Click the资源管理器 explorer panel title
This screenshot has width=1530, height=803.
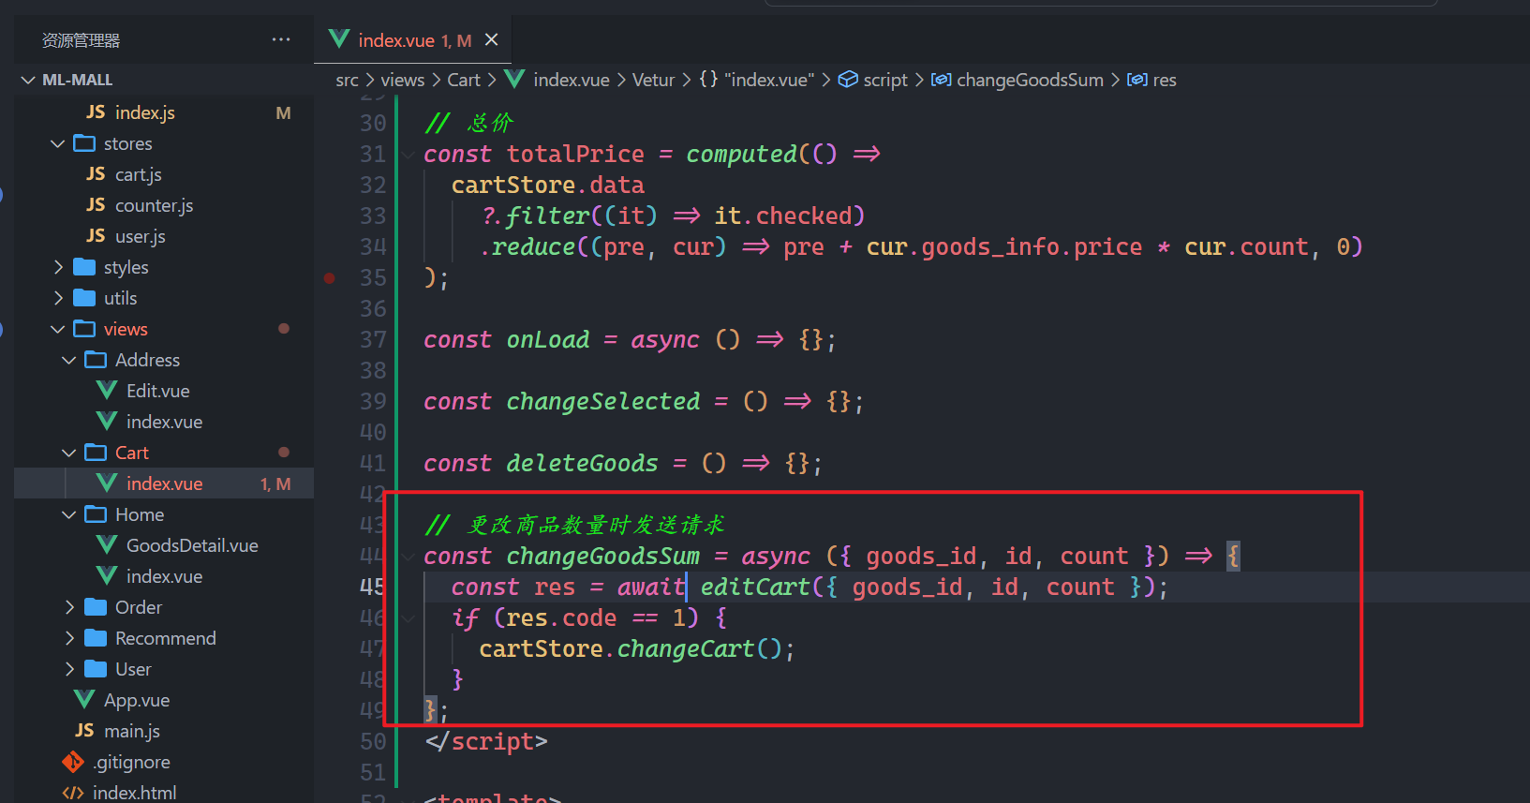tap(81, 40)
